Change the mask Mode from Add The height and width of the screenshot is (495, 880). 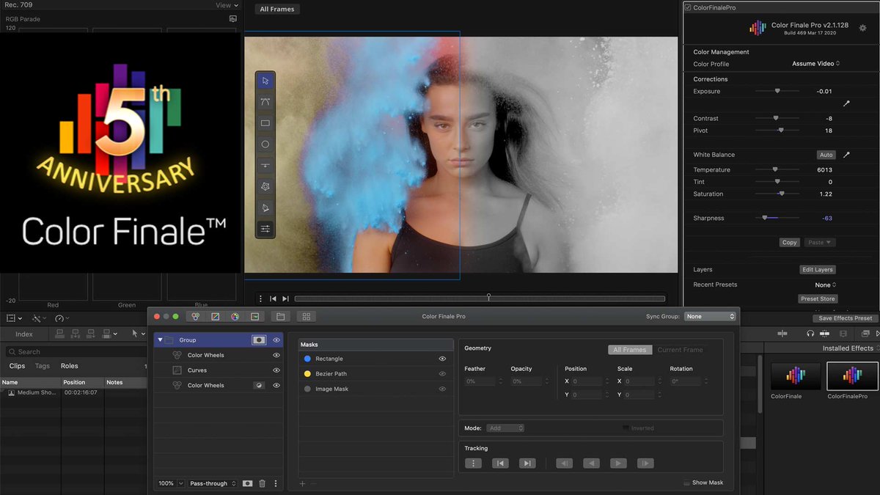(505, 428)
